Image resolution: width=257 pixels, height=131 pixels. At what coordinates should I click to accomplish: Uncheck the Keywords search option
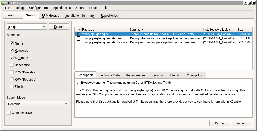pos(12,50)
